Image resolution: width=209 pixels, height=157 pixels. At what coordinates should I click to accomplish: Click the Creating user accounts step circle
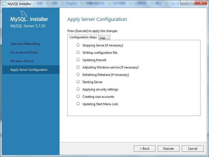(78, 96)
